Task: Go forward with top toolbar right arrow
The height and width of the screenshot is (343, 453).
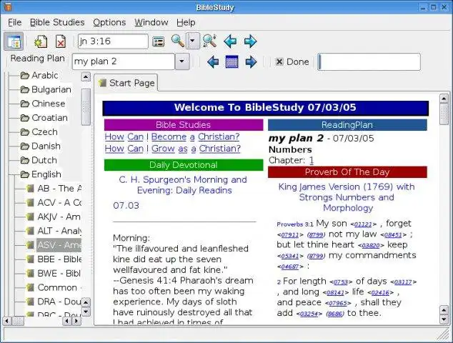Action: point(250,41)
